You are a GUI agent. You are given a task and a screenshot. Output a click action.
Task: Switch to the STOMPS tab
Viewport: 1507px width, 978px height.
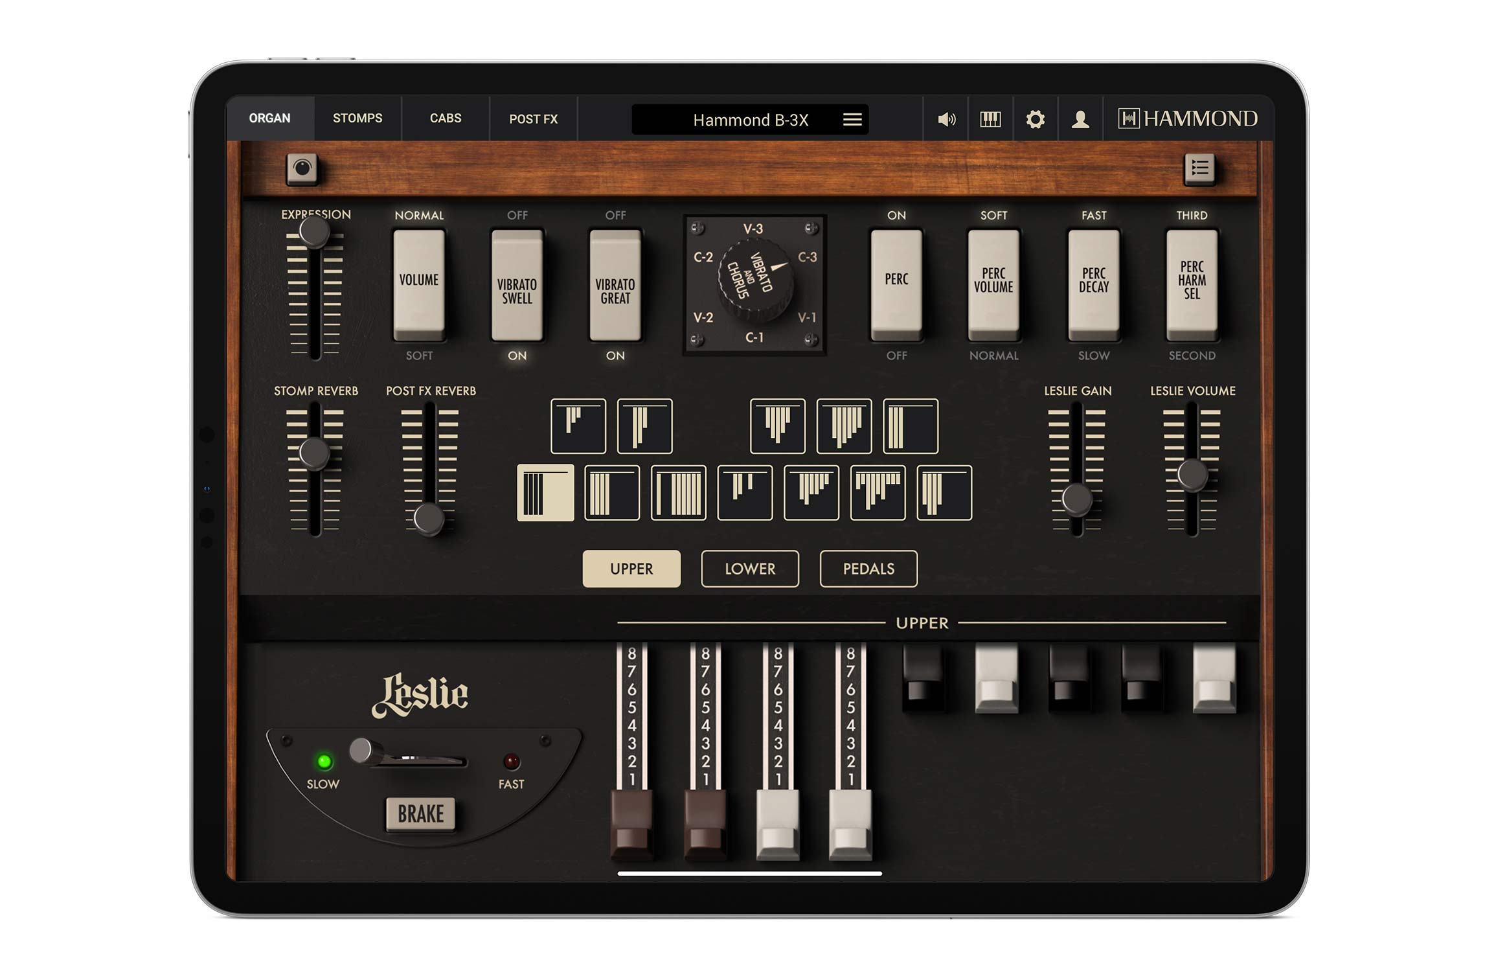(x=357, y=118)
